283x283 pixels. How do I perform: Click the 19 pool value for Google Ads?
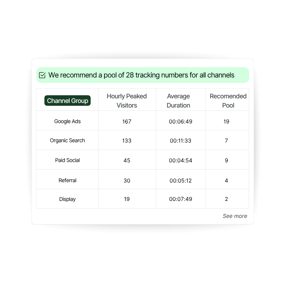(x=226, y=121)
